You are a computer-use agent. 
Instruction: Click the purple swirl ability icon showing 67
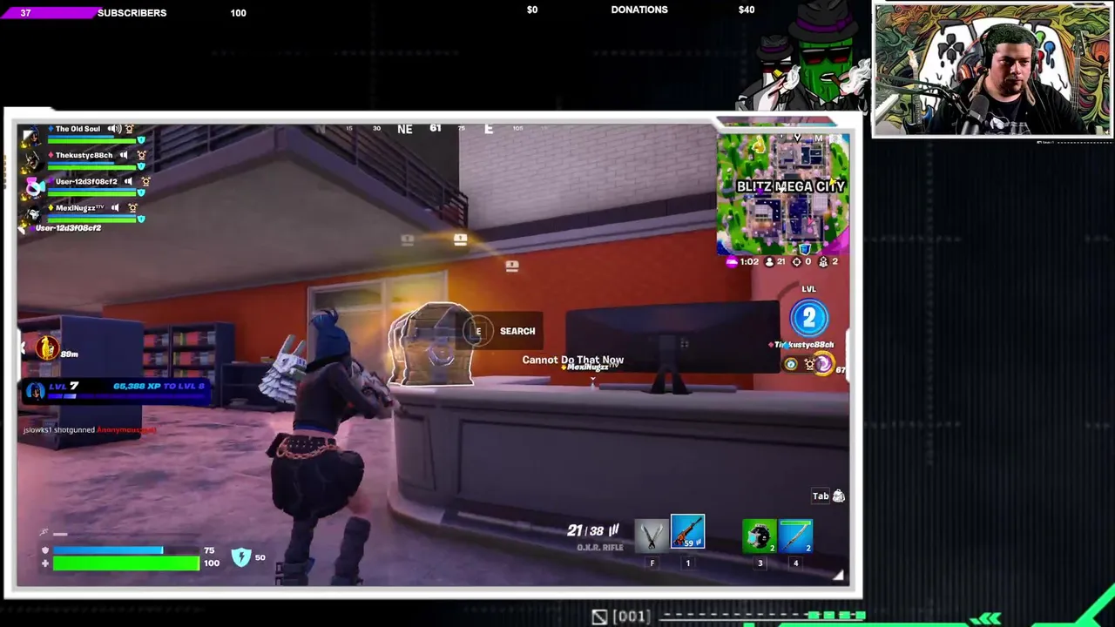point(822,364)
